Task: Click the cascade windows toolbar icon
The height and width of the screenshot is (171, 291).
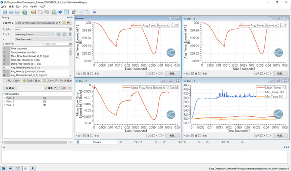Action: click(87, 12)
